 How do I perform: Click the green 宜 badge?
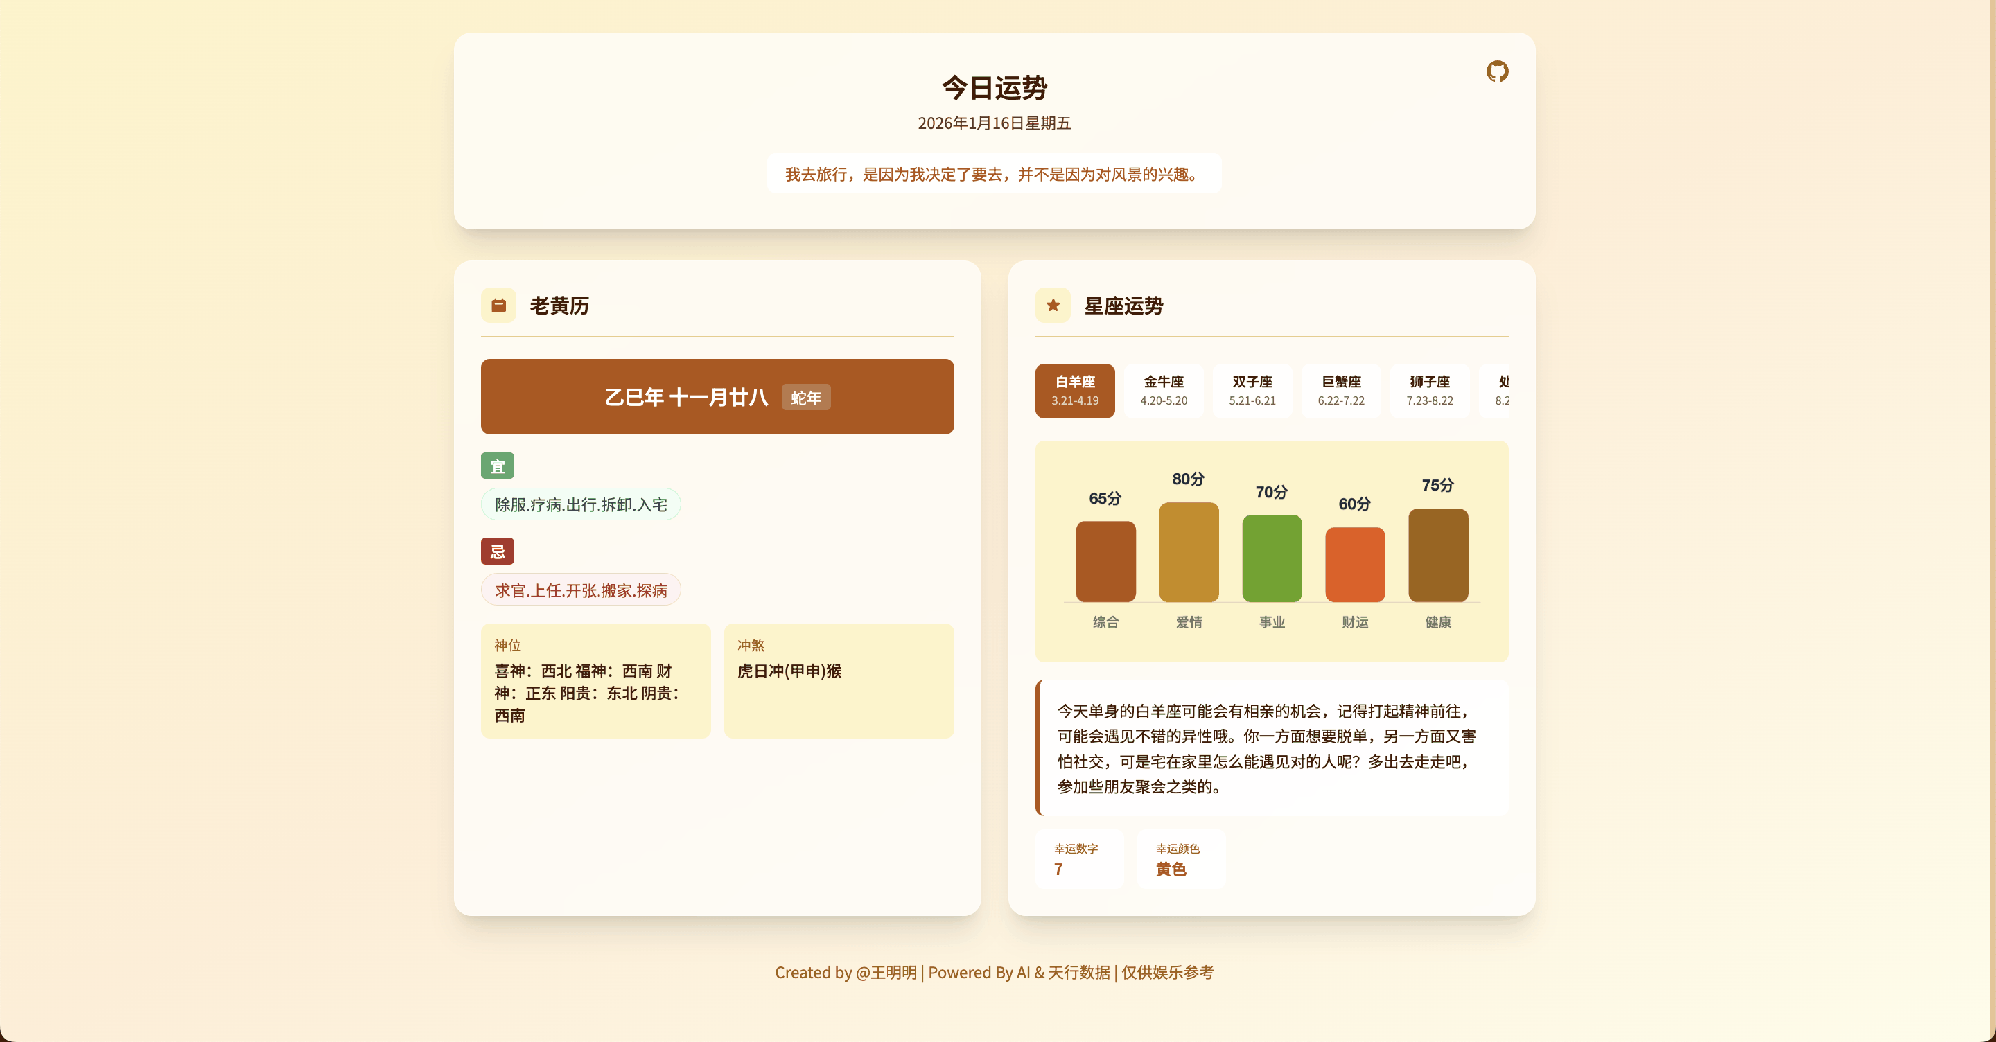498,466
